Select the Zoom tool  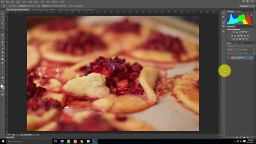[x=2, y=81]
